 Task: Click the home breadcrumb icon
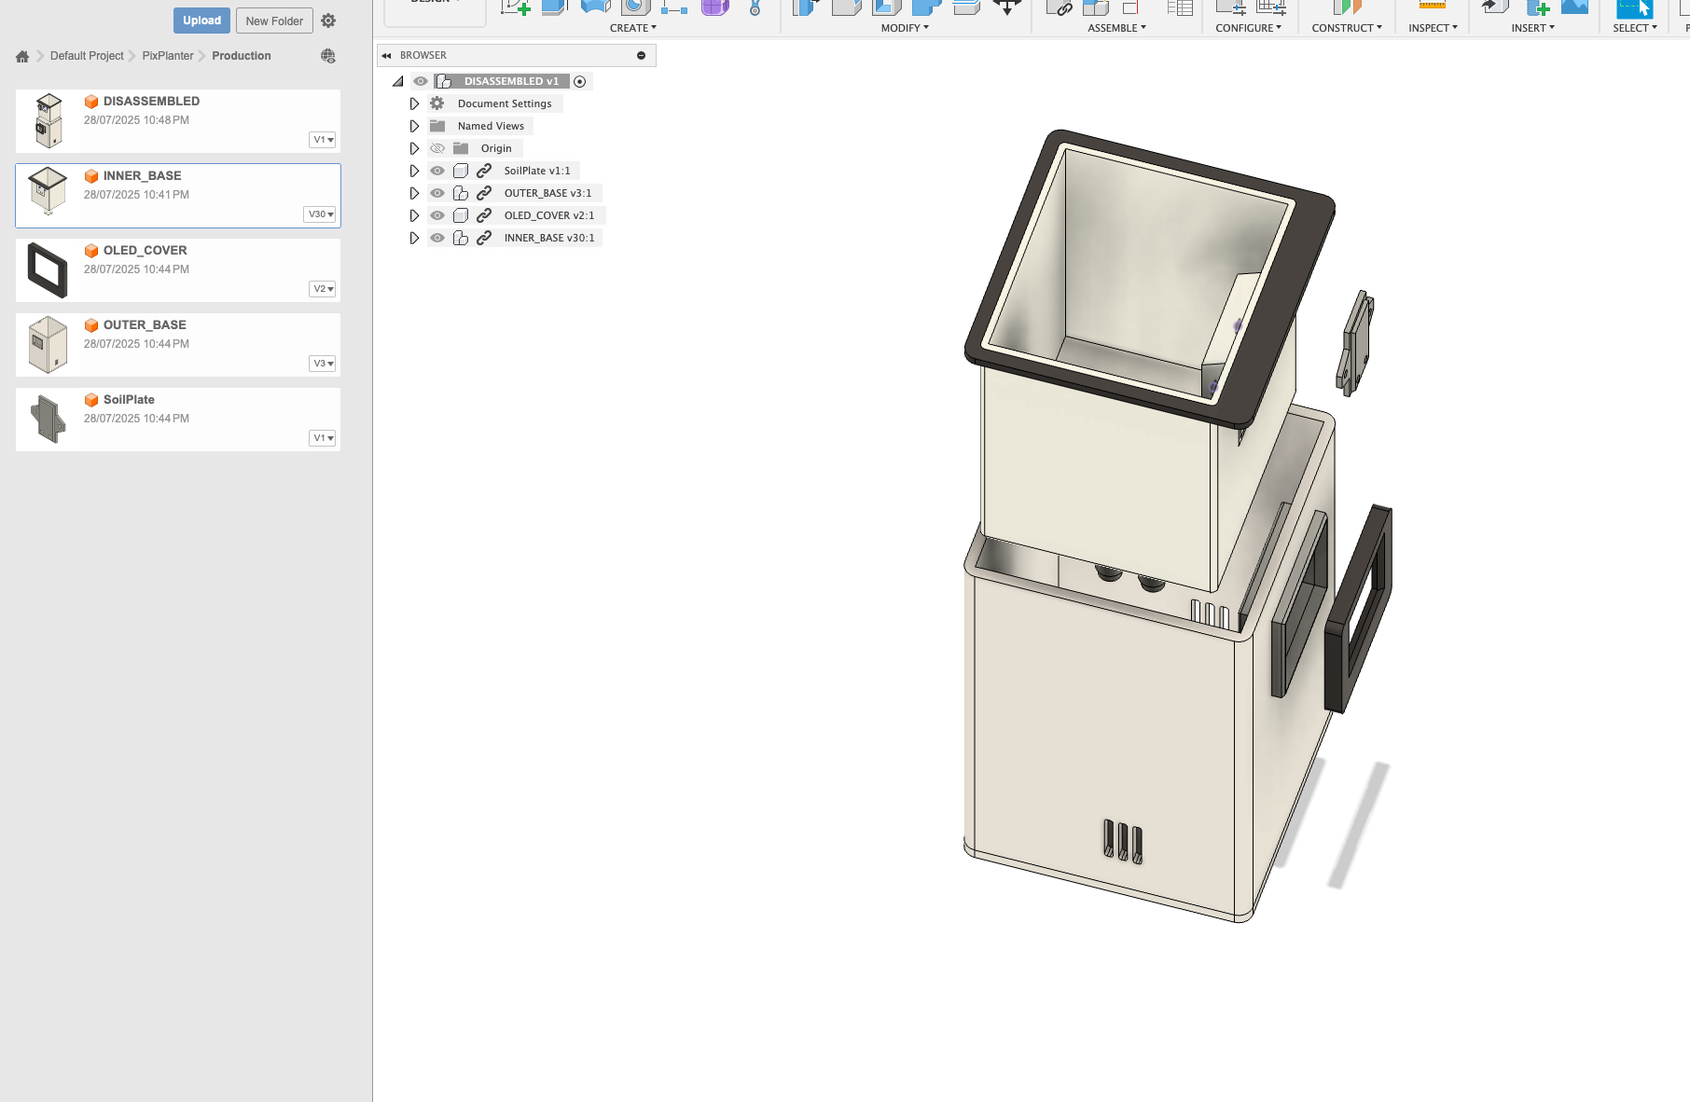pos(22,56)
